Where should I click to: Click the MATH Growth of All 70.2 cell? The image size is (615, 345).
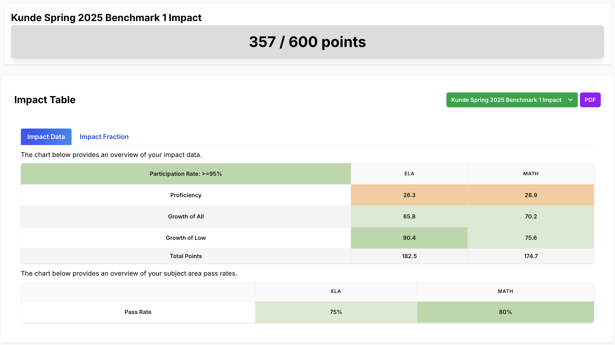tap(531, 216)
